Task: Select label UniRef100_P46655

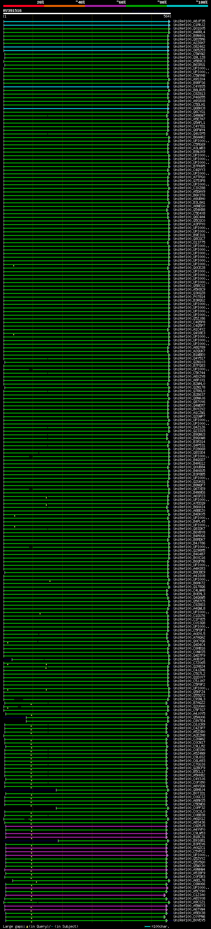Action: (189, 97)
